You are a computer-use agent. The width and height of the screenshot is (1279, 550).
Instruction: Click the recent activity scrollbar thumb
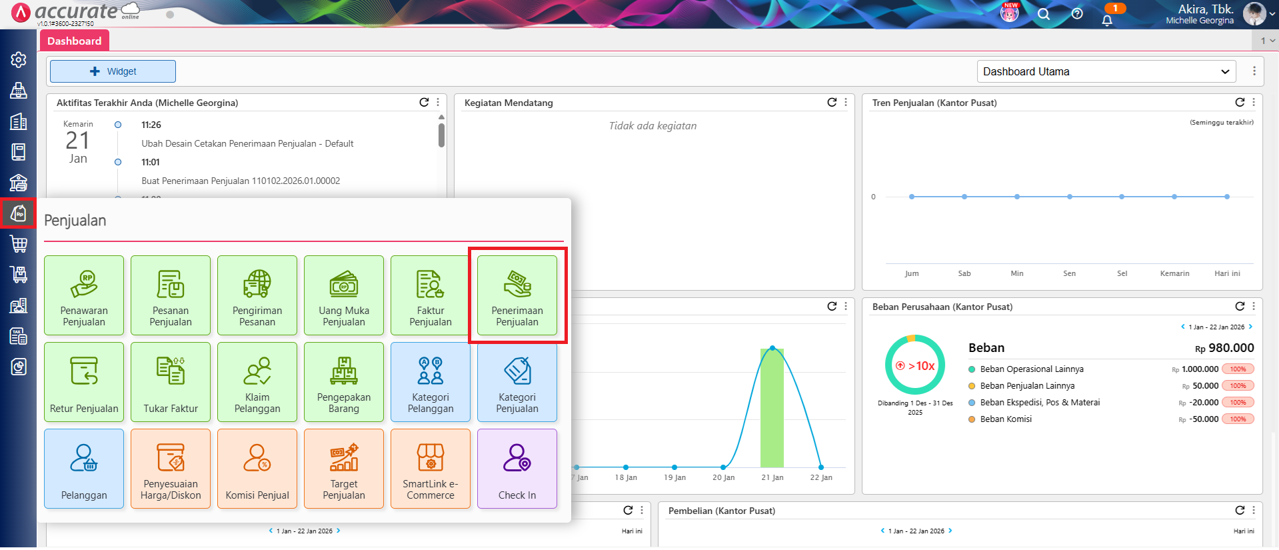pos(441,135)
